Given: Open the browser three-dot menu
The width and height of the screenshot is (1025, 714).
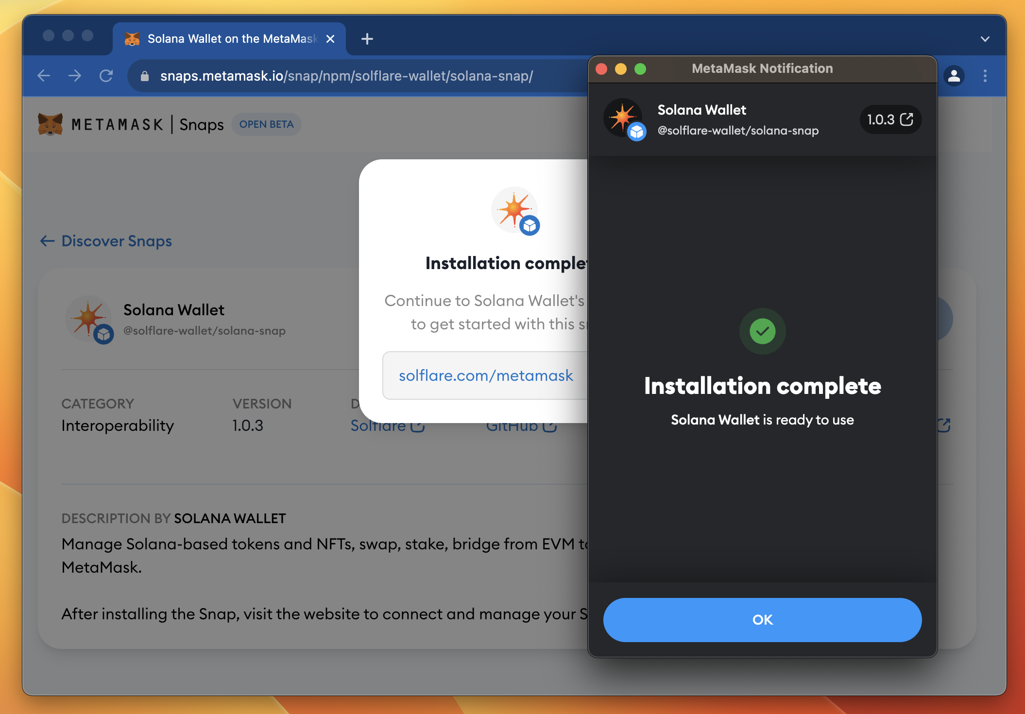Looking at the screenshot, I should [985, 76].
